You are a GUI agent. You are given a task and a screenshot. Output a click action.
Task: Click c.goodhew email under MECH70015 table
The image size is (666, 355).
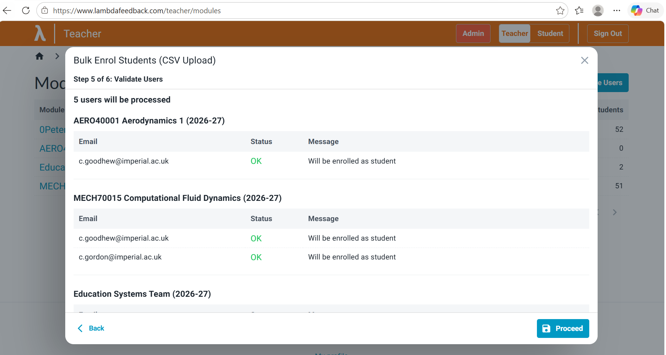(124, 238)
